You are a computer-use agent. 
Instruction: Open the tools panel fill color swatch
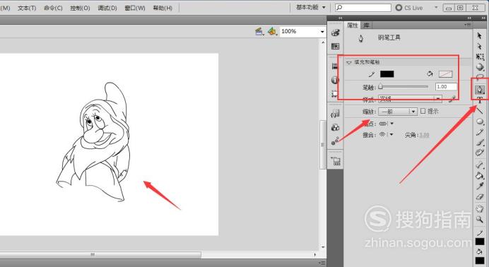480,261
